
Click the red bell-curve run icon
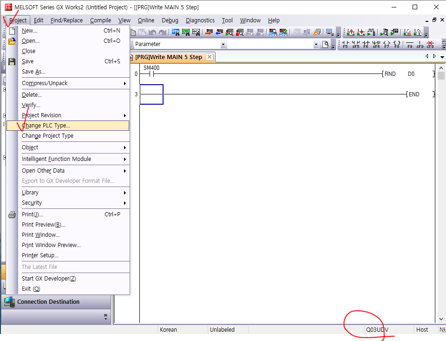pos(351,32)
